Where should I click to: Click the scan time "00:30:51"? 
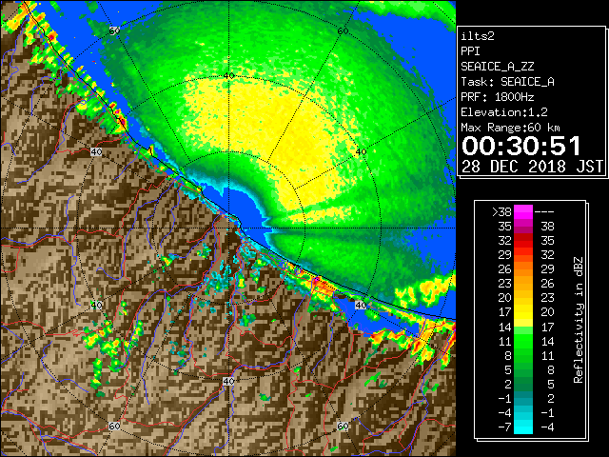coord(521,146)
